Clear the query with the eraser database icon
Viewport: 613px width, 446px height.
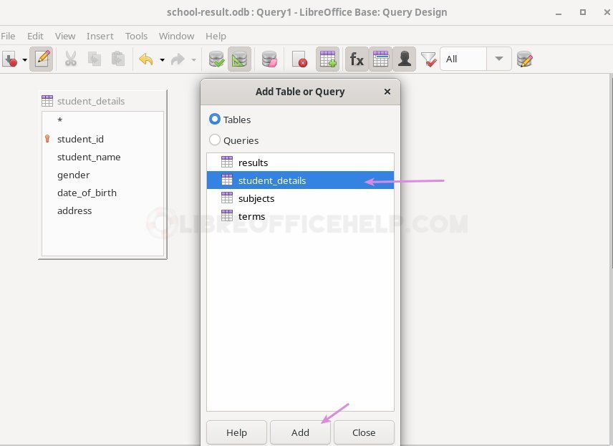(269, 59)
